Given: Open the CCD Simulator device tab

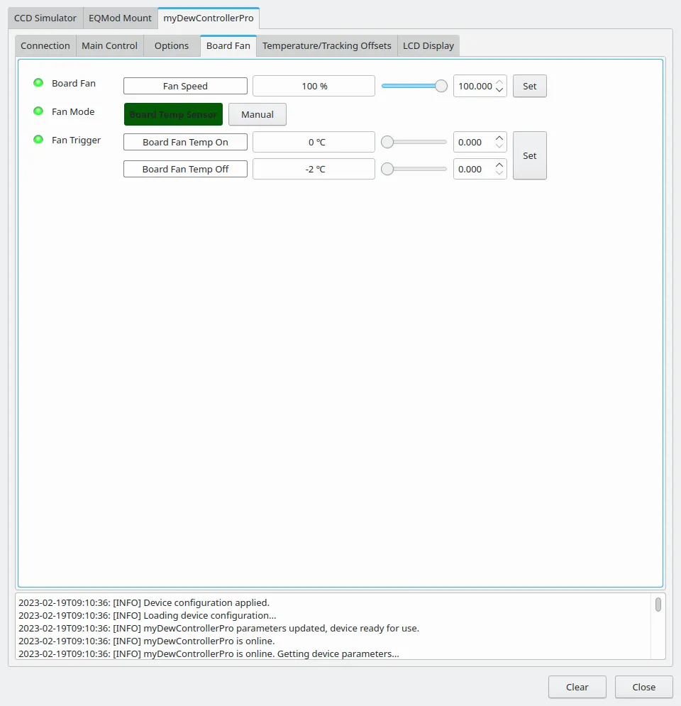Looking at the screenshot, I should point(45,18).
